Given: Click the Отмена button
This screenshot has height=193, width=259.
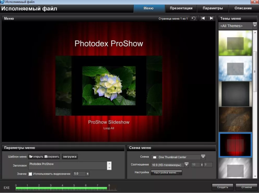Looking at the screenshot, I should [x=246, y=187].
